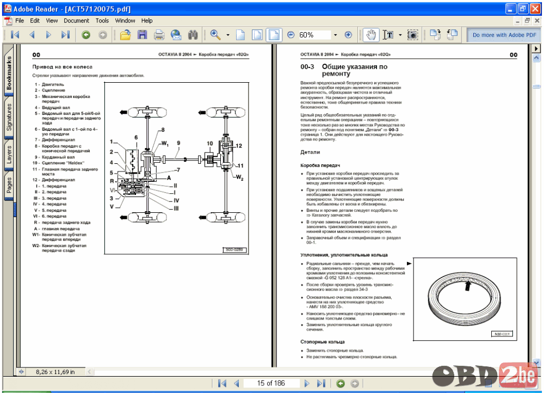This screenshot has width=544, height=393.
Task: Click the round Zoom In plus button
Action: tap(348, 35)
